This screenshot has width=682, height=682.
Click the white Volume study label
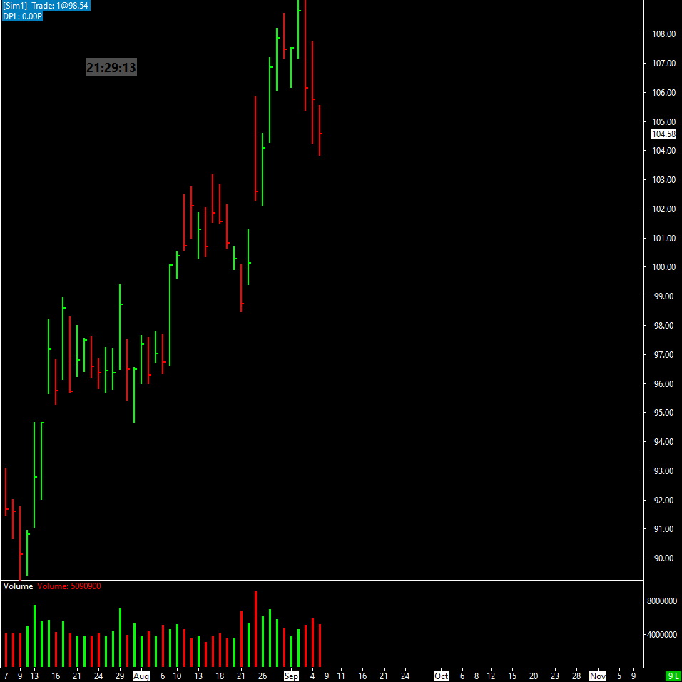coord(18,586)
